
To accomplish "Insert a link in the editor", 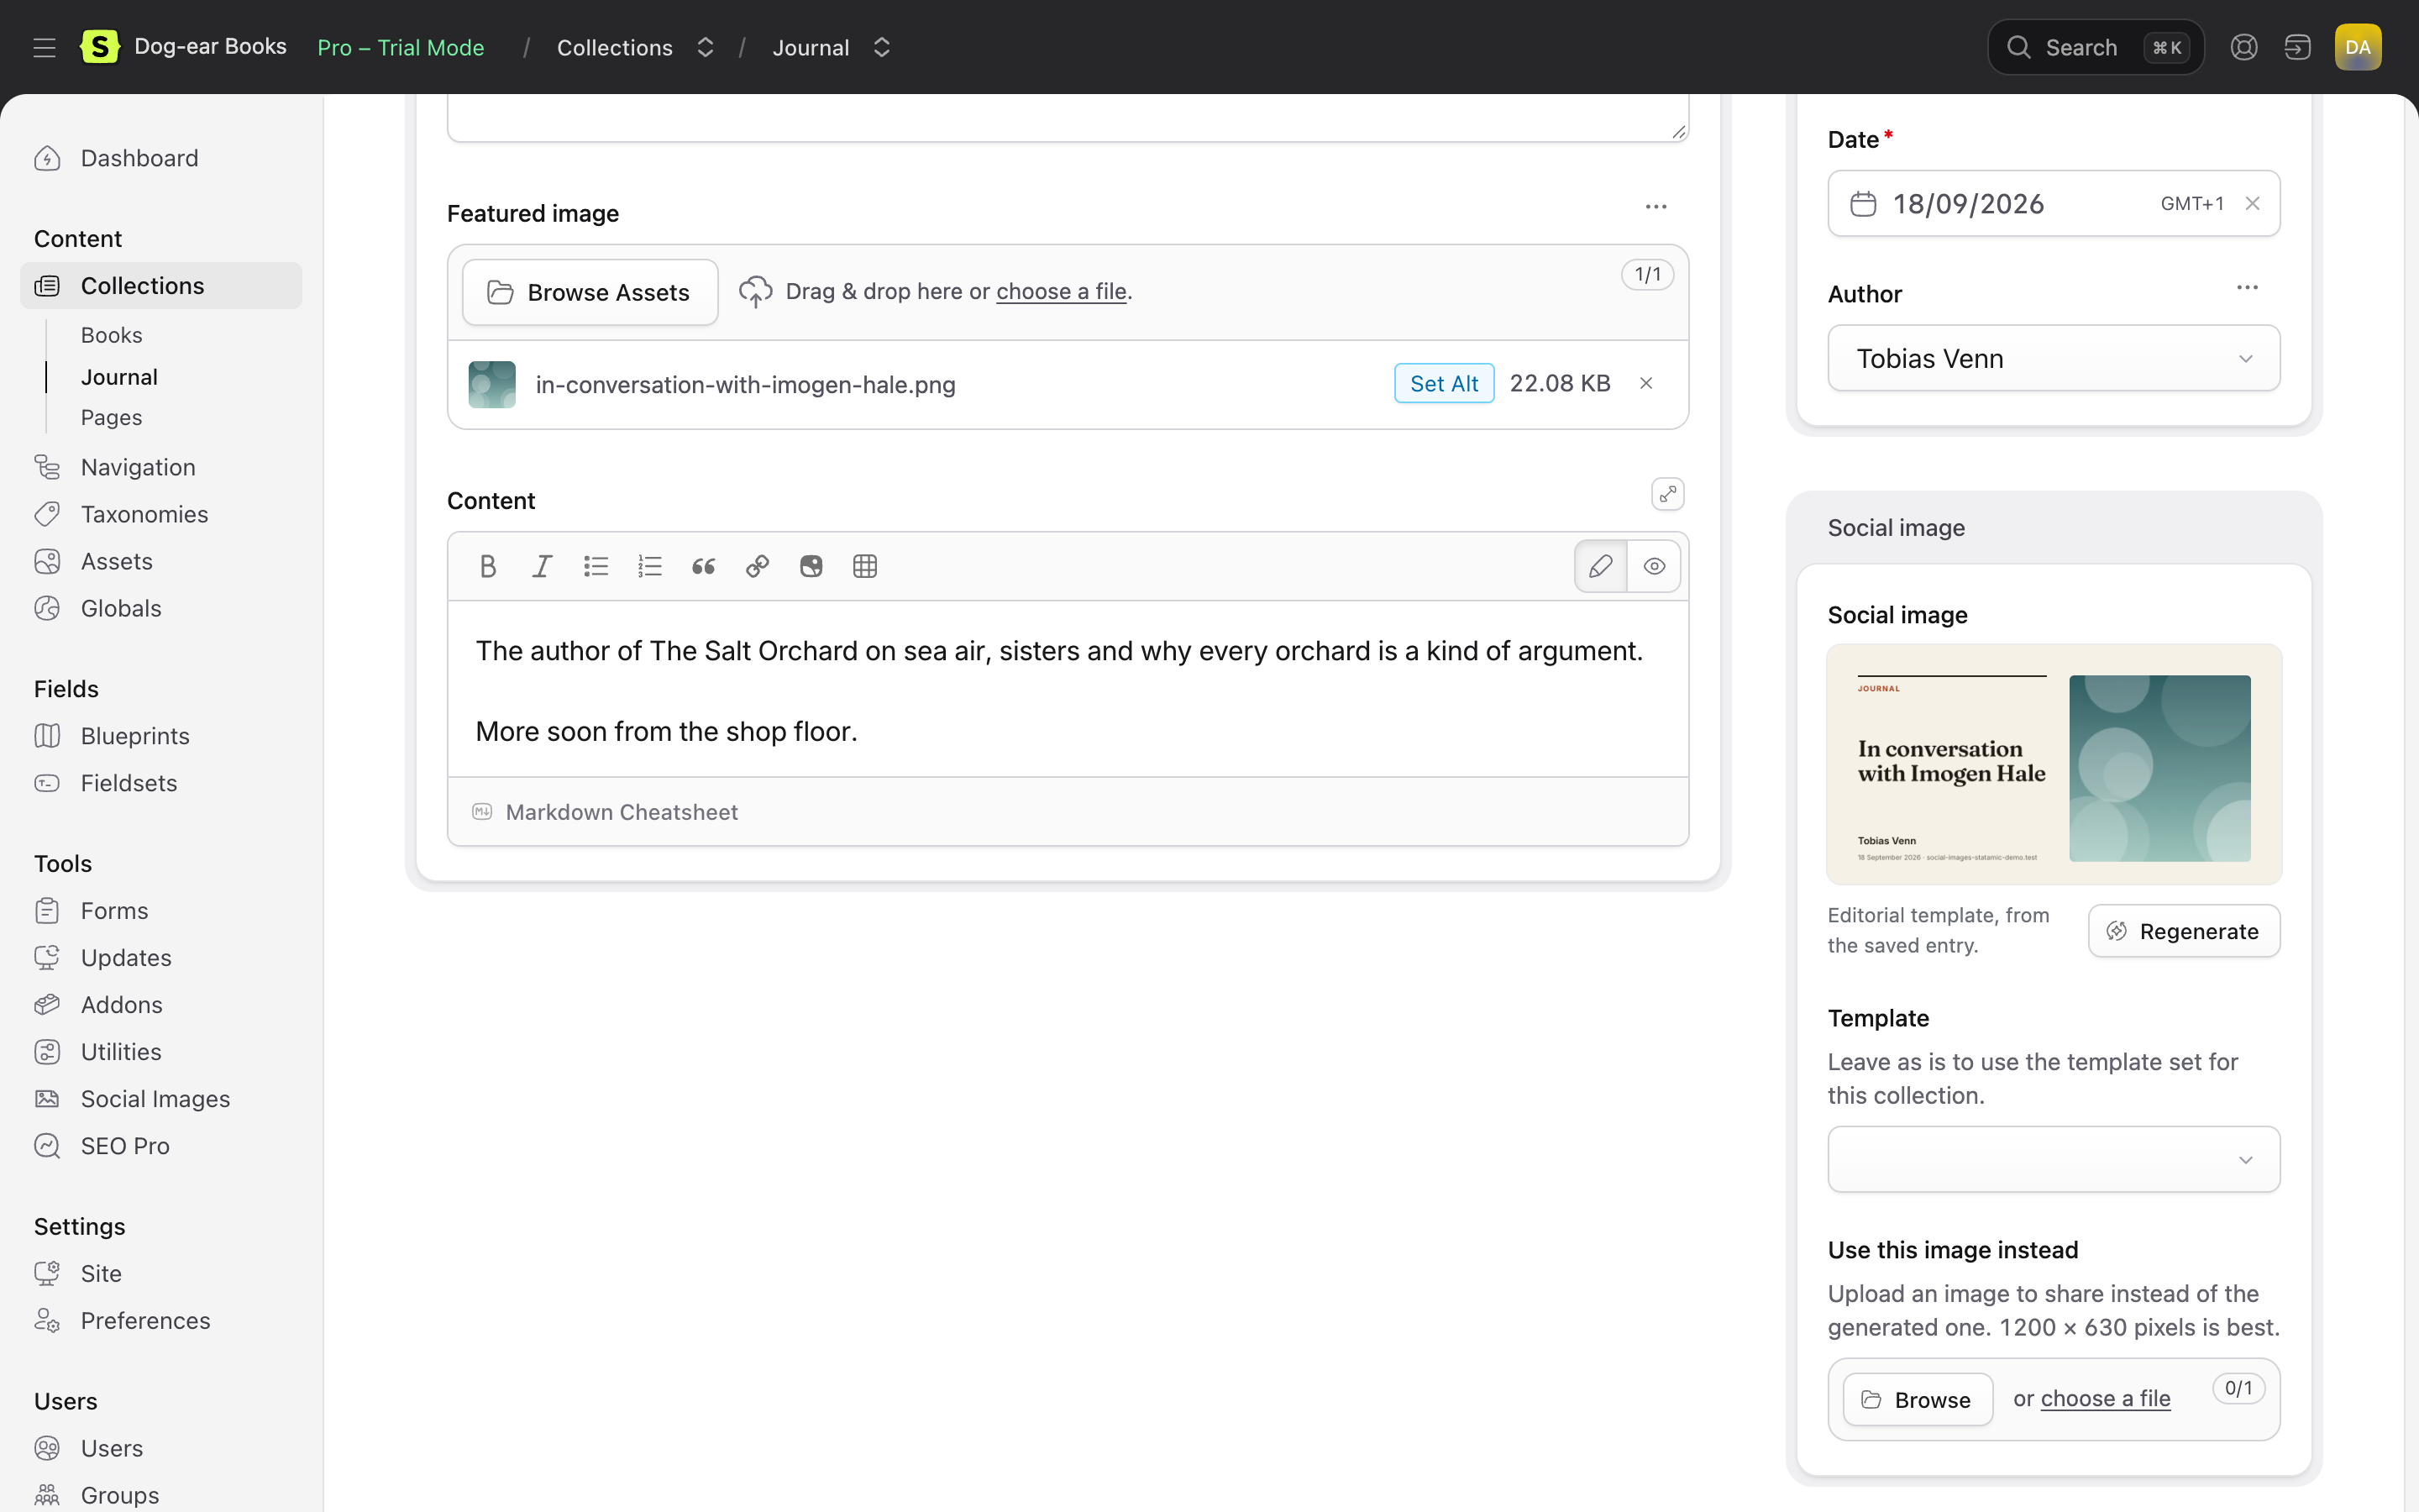I will pos(758,566).
